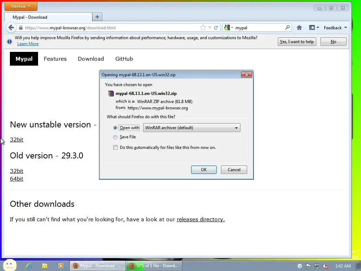
Task: Open the GitHub nav item
Action: [124, 59]
